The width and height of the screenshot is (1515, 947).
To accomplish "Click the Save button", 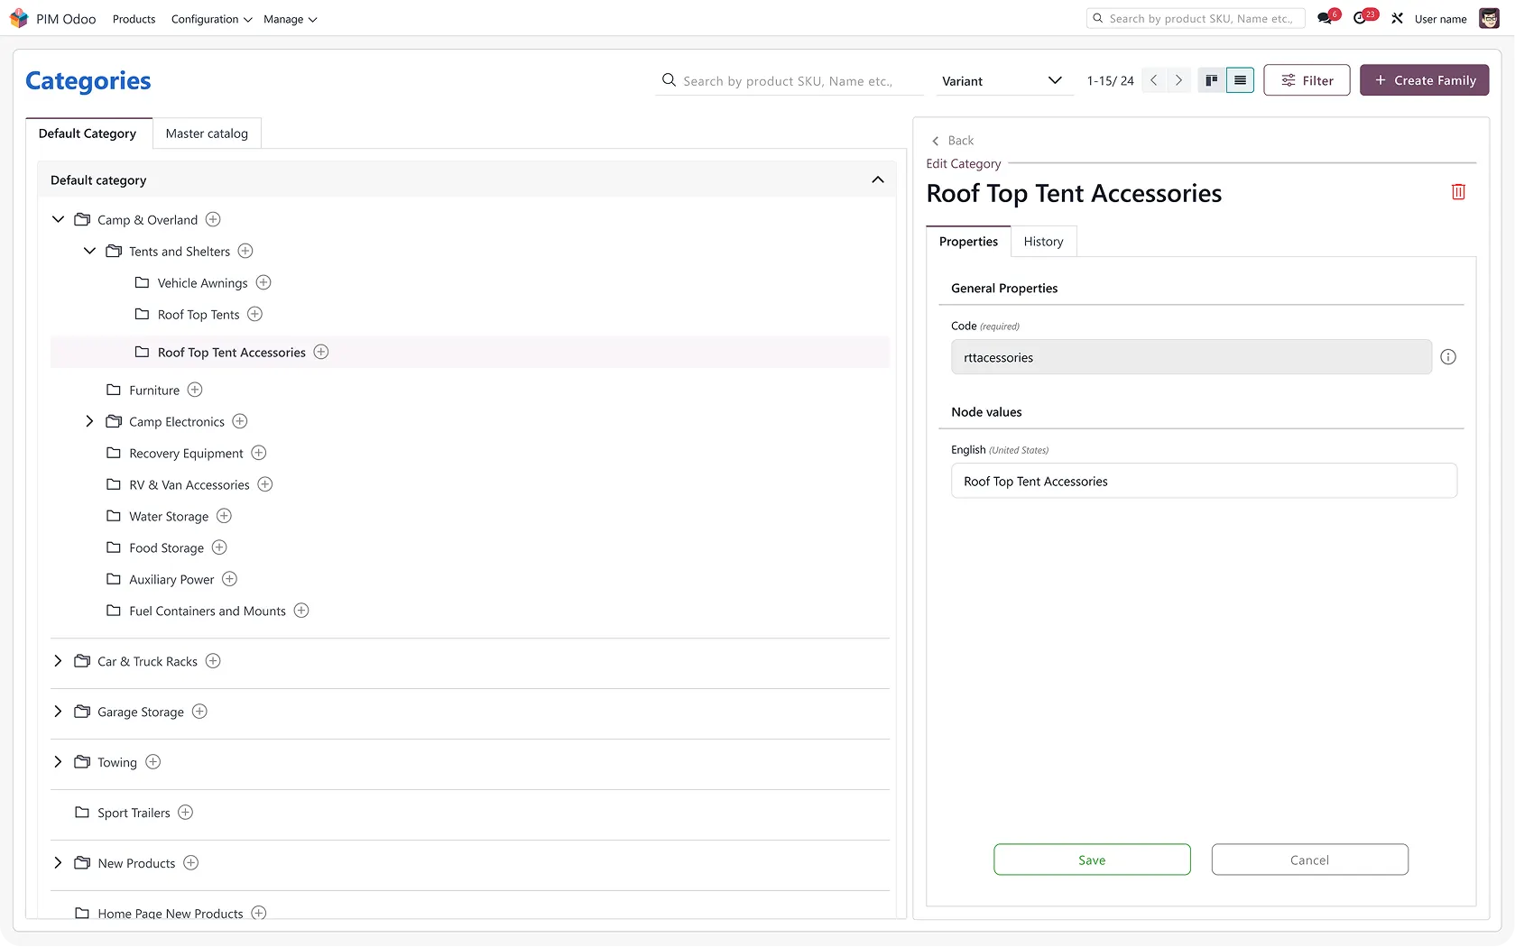I will pyautogui.click(x=1092, y=860).
